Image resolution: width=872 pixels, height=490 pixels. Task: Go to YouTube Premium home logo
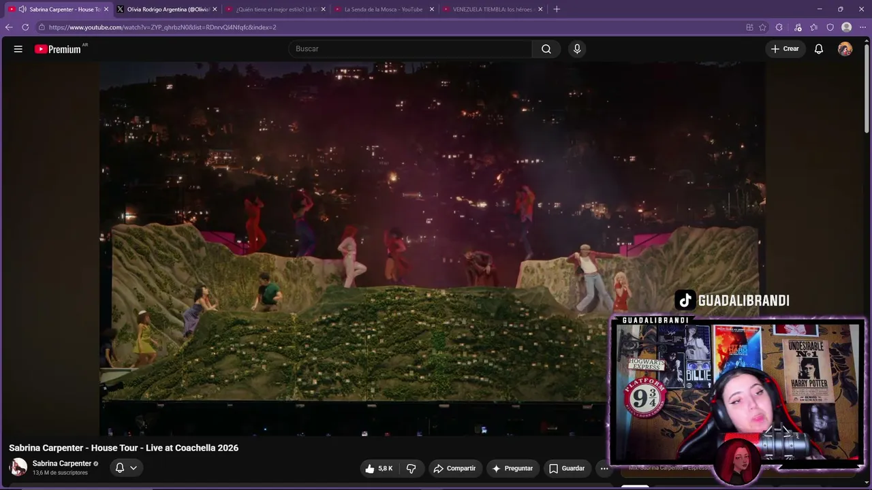click(x=58, y=49)
